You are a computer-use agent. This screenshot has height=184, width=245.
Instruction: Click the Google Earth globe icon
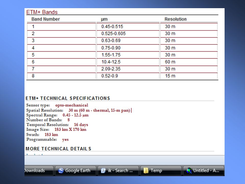point(61,170)
